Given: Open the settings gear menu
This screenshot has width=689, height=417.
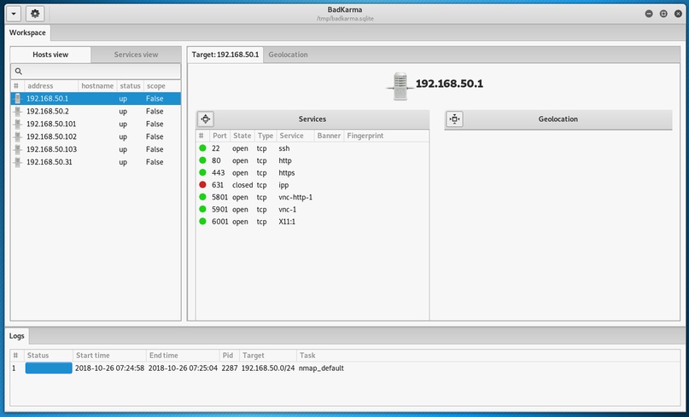Looking at the screenshot, I should point(34,14).
